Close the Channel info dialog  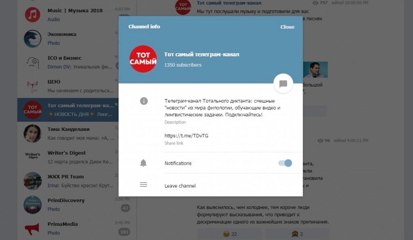pyautogui.click(x=287, y=27)
